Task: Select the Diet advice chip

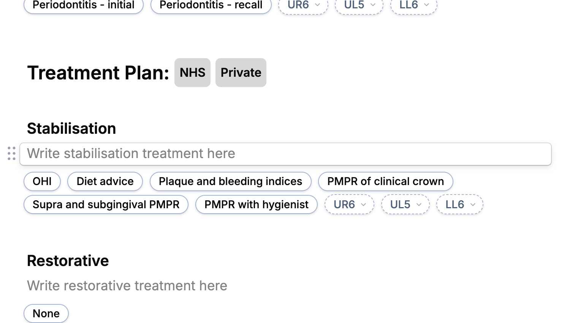Action: 105,182
